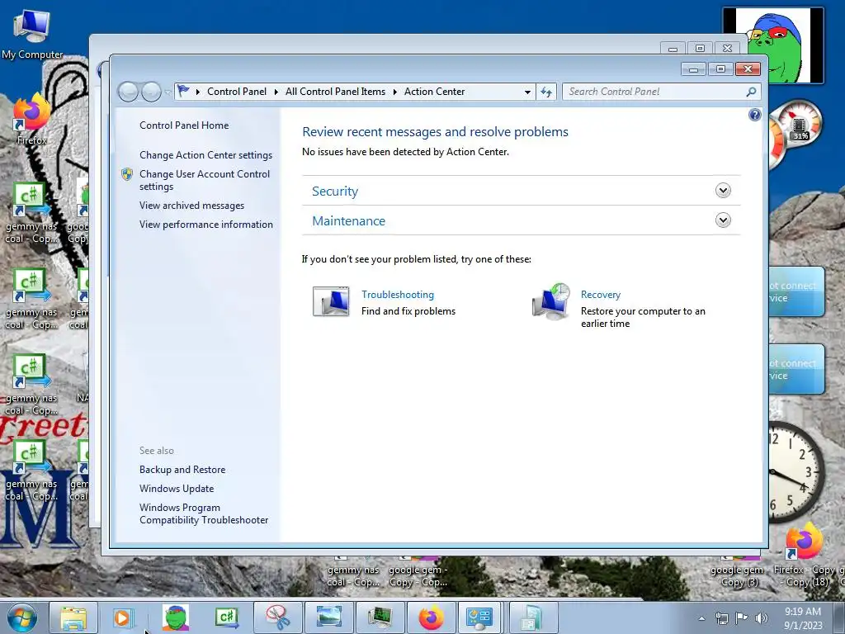Open the picture viewer taskbar icon
The image size is (845, 634).
point(328,617)
